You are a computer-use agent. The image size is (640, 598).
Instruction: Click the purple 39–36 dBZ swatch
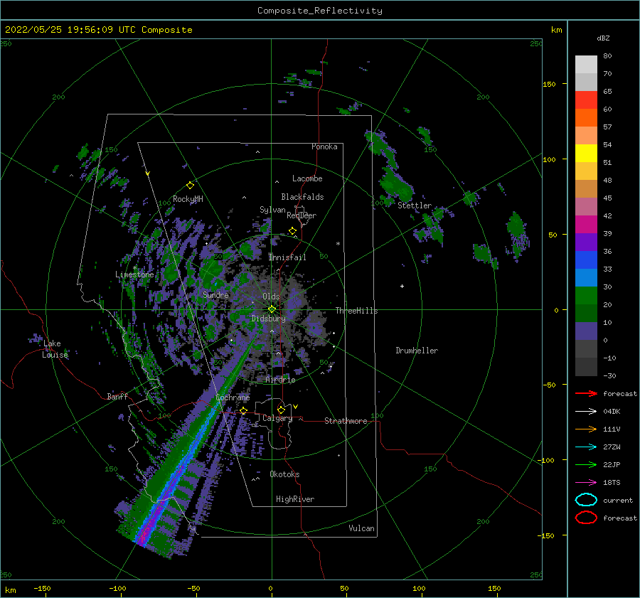point(586,242)
